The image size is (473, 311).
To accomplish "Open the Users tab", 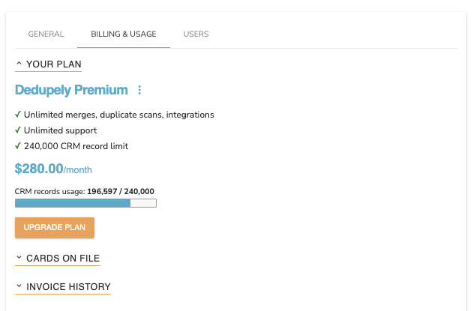I will (196, 34).
